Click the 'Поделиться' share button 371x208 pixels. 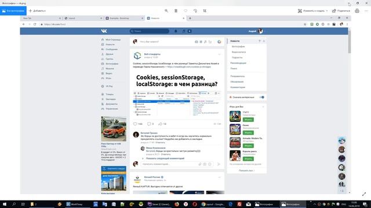(341, 11)
